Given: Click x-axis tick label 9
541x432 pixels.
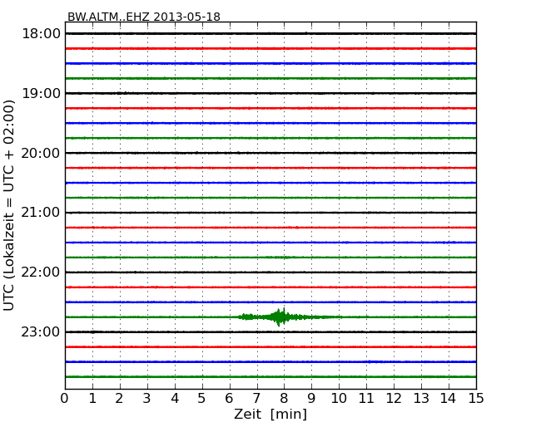Looking at the screenshot, I should coord(311,398).
